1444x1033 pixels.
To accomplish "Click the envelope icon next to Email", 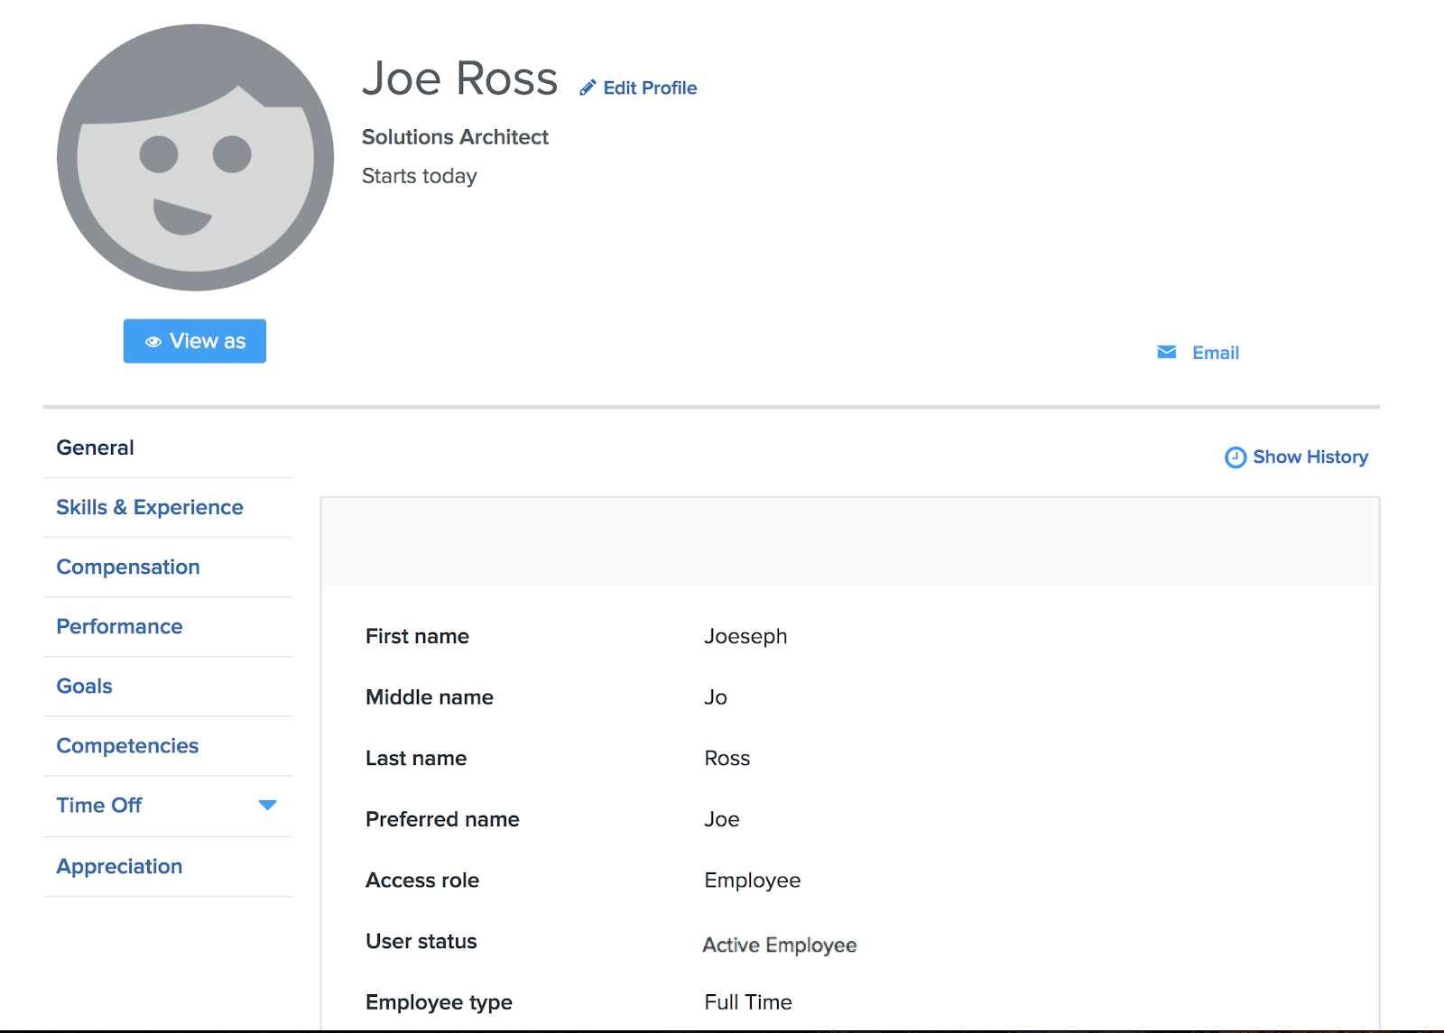I will 1166,352.
